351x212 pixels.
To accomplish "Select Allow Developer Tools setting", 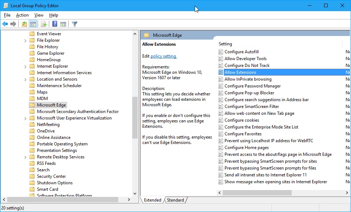I will point(246,59).
